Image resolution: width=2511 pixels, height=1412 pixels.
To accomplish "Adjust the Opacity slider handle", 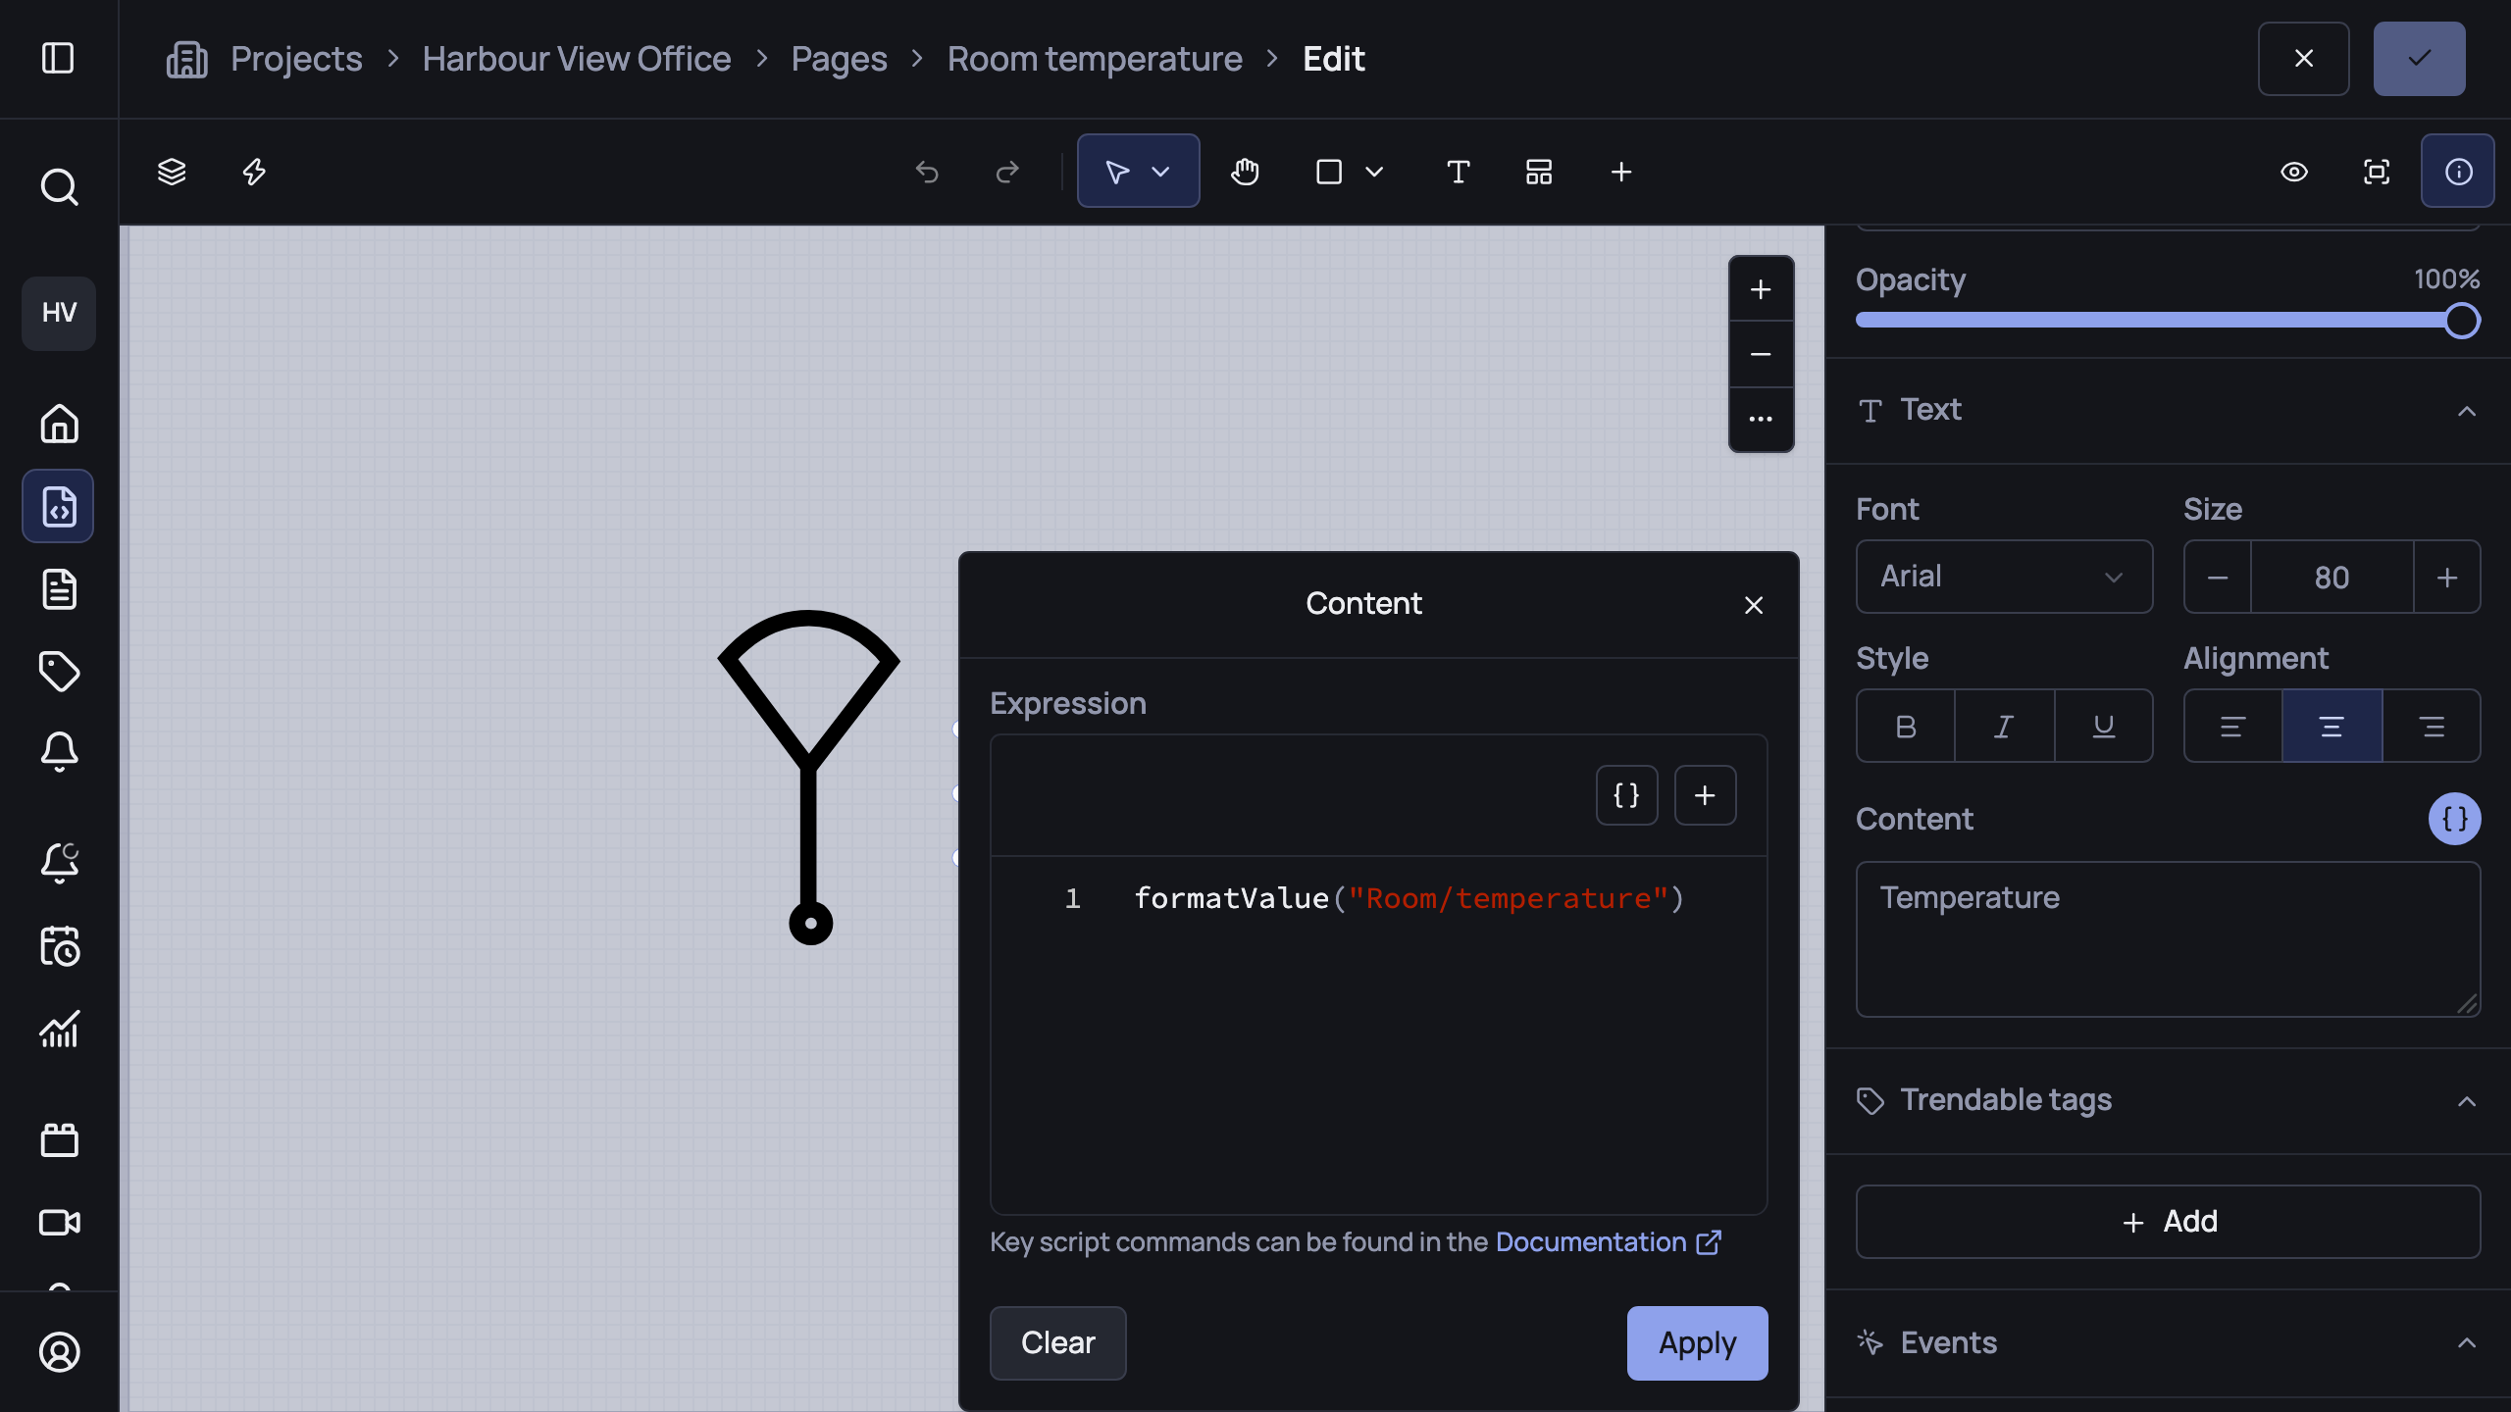I will point(2461,321).
